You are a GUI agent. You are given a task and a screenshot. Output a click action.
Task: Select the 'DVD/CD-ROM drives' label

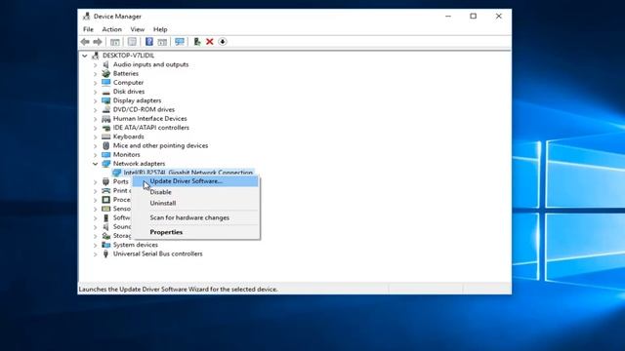[x=144, y=109]
